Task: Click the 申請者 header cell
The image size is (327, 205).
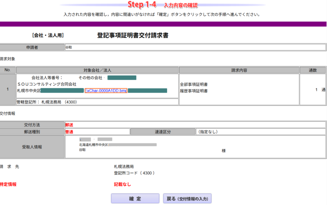Action: (32, 48)
